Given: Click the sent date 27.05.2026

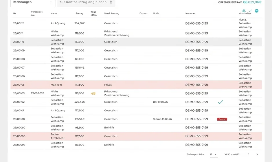Looking at the screenshot, I should click(x=37, y=93).
